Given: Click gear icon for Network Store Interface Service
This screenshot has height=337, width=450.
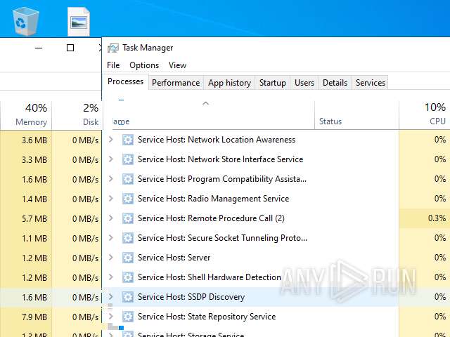Looking at the screenshot, I should click(128, 159).
